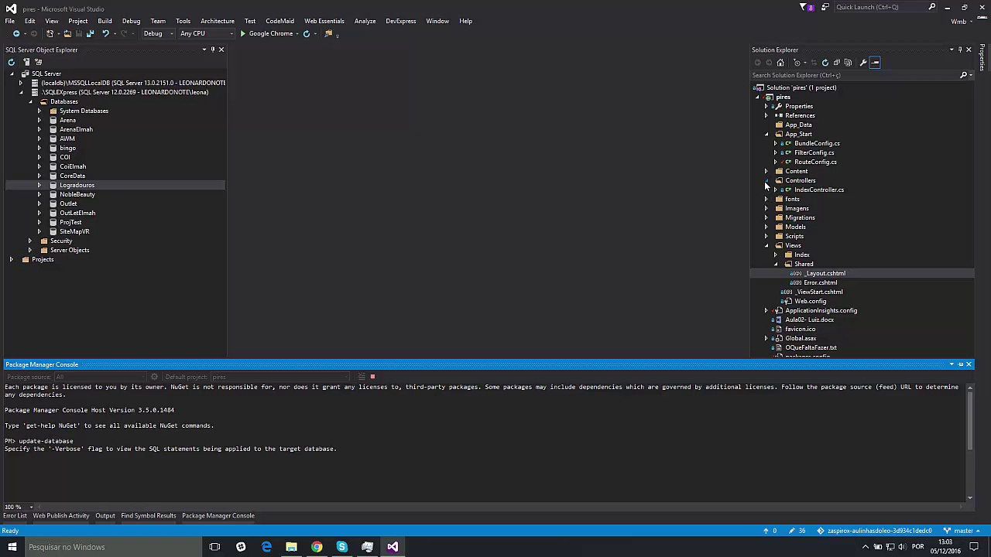The height and width of the screenshot is (557, 991).
Task: Expand the Models folder in Solution Explorer
Action: coord(766,227)
